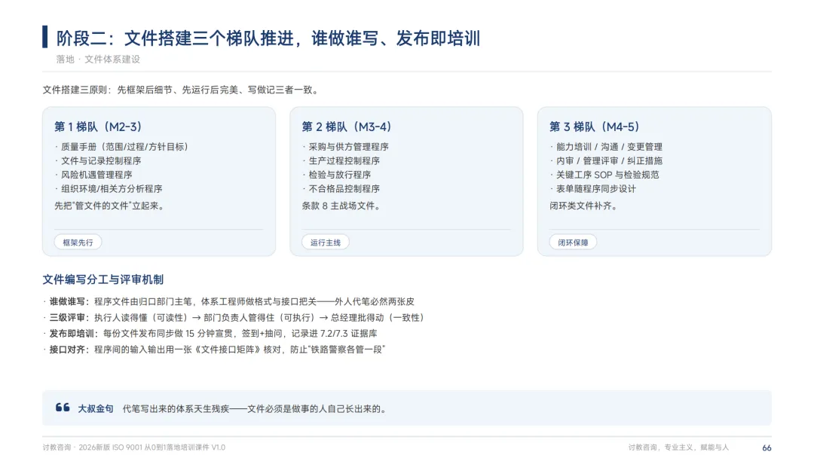This screenshot has width=814, height=458.
Task: Click the quote 代笔写出来的体系天生残疾
Action: click(x=256, y=409)
